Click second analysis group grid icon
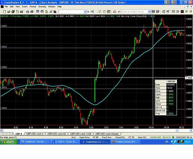193x159 pixels. pyautogui.click(x=157, y=12)
